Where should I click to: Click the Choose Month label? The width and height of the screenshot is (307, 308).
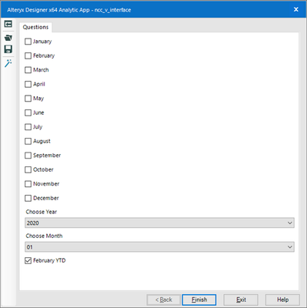[x=44, y=236]
